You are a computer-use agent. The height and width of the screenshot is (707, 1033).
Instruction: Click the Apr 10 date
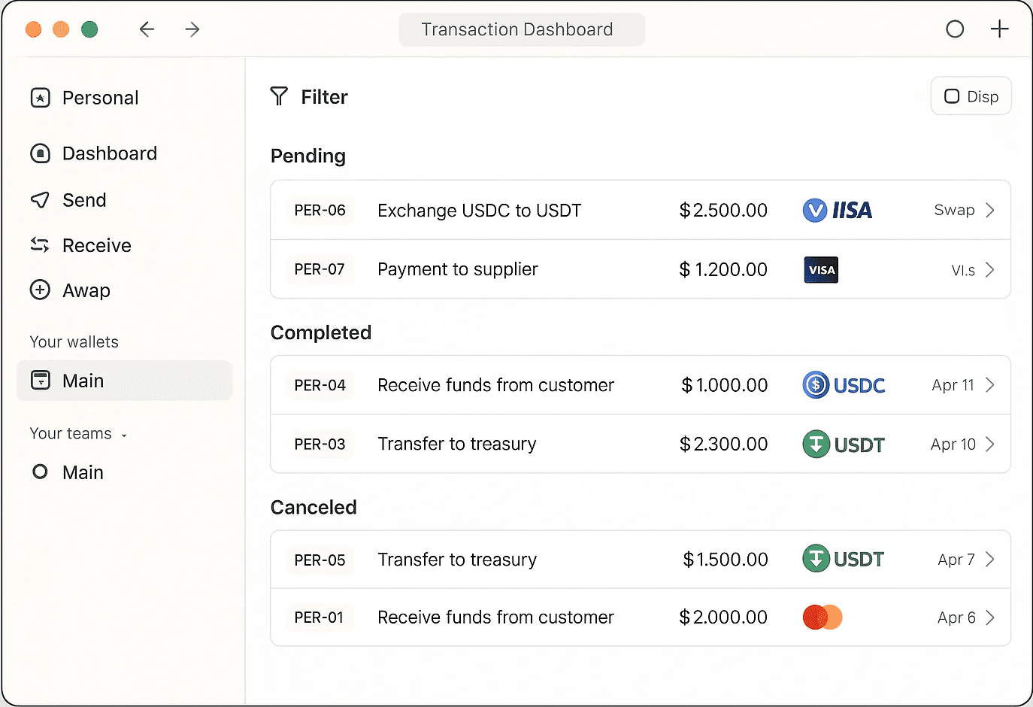point(953,444)
